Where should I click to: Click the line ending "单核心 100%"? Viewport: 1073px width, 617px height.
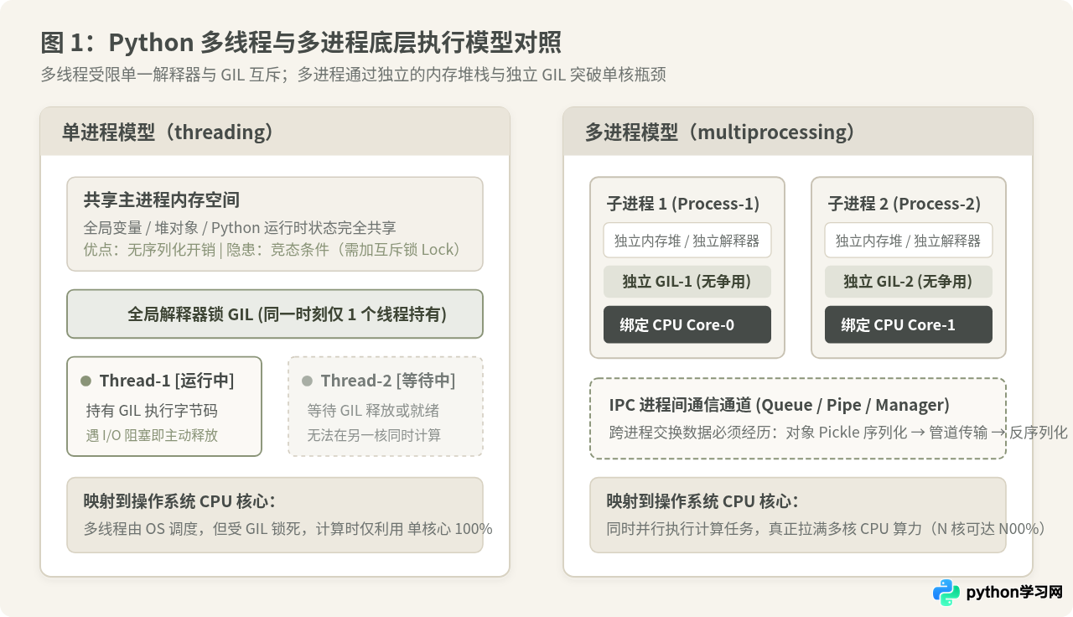pyautogui.click(x=288, y=529)
